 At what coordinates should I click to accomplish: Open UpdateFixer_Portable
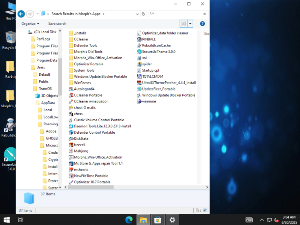(156, 89)
